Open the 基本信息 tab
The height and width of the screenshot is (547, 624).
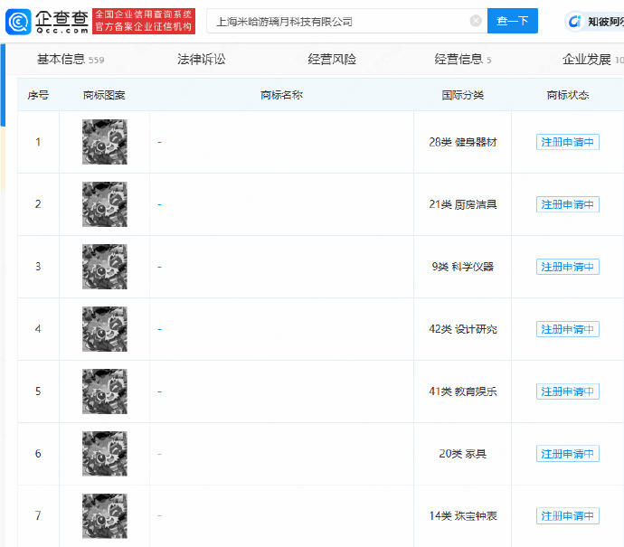pos(61,60)
